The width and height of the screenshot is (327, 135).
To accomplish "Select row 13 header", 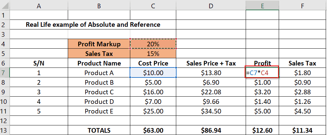I will (x=5, y=130).
